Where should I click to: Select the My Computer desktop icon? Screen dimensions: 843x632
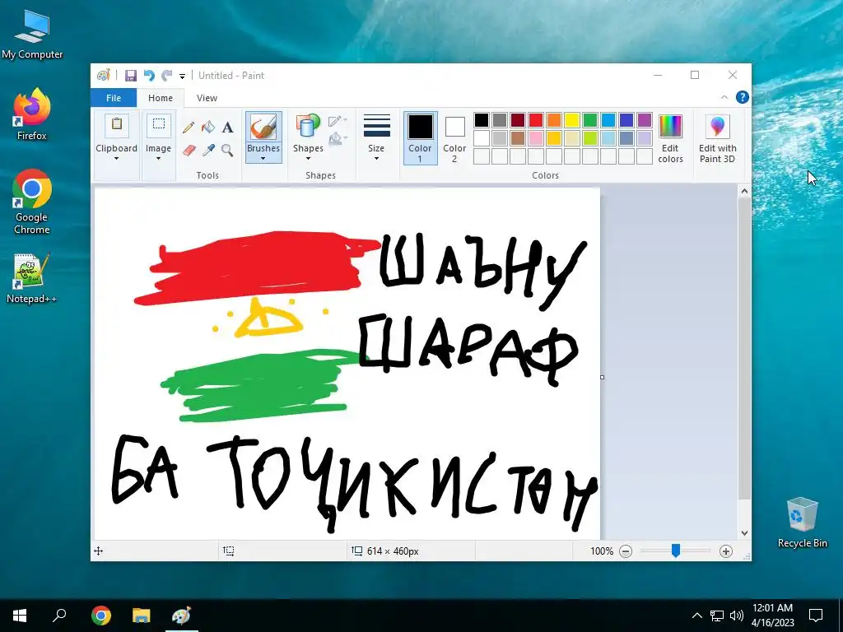pyautogui.click(x=32, y=34)
